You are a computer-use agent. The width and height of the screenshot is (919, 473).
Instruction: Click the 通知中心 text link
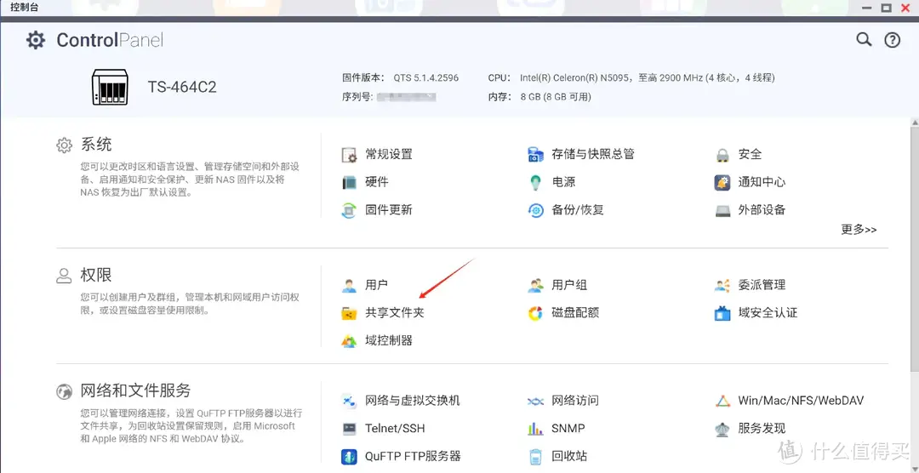(762, 182)
